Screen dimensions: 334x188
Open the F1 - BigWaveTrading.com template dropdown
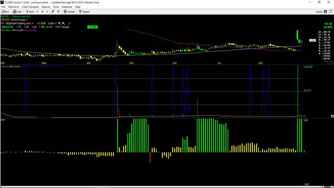point(17,23)
